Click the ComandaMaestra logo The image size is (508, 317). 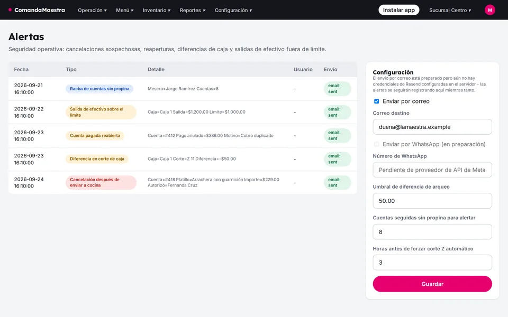click(37, 10)
